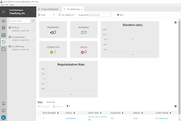Click the Search Runs field
Viewport: 181px width, 121px height.
(x=20, y=21)
